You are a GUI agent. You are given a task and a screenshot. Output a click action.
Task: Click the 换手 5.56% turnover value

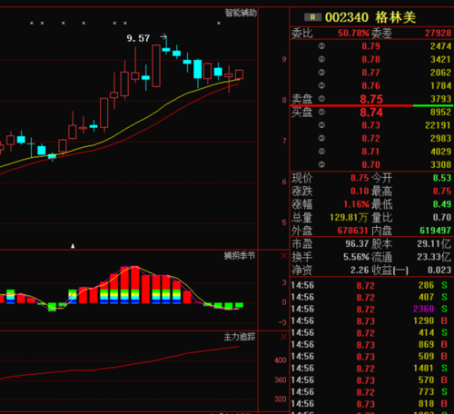[356, 257]
